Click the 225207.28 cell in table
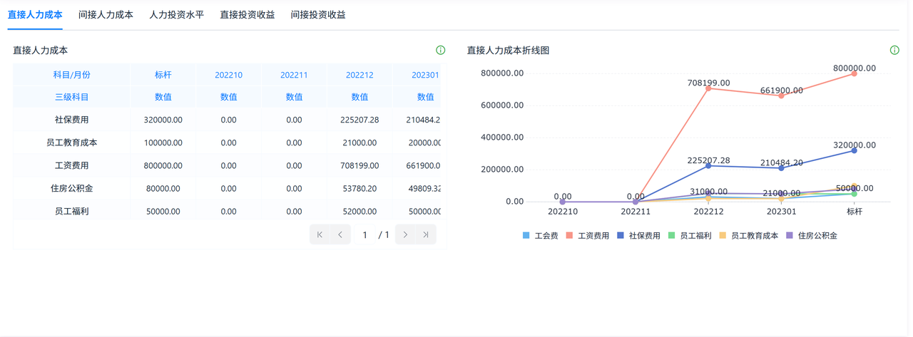The width and height of the screenshot is (913, 337). tap(359, 120)
